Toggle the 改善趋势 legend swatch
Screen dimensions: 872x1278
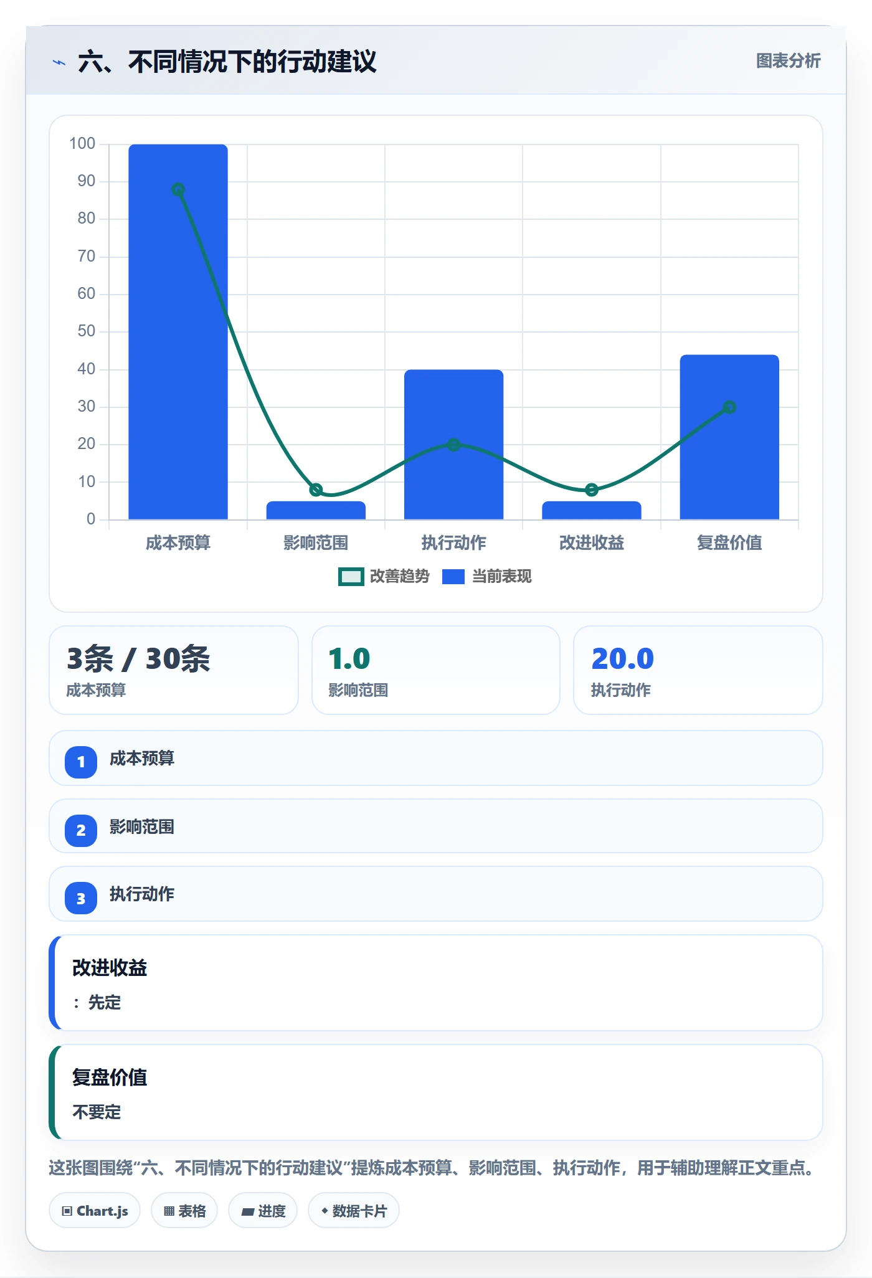(351, 577)
